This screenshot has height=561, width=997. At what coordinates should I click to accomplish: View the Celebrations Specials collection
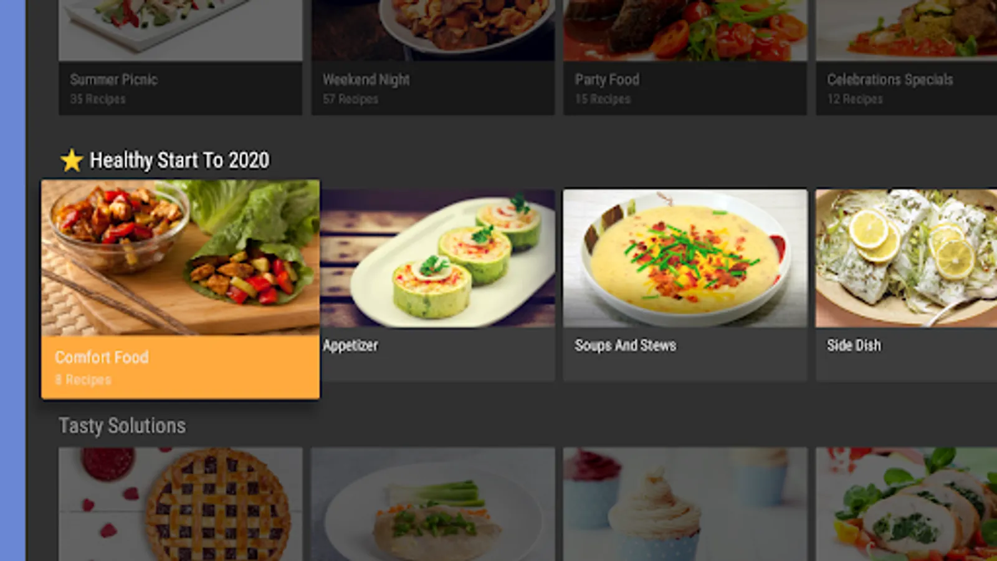coord(907,57)
